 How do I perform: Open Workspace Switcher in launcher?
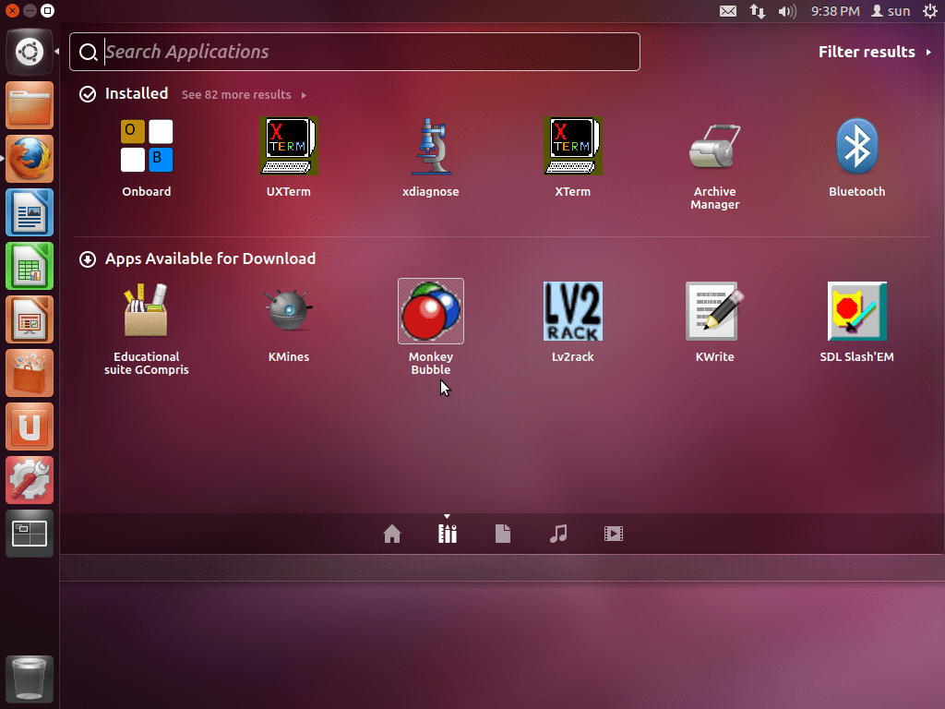(x=30, y=535)
